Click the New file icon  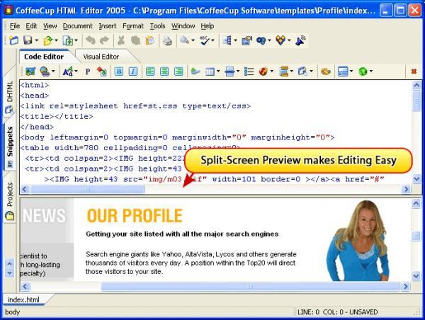pos(14,41)
